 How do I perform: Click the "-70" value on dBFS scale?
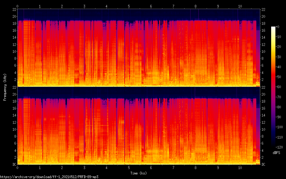278,97
